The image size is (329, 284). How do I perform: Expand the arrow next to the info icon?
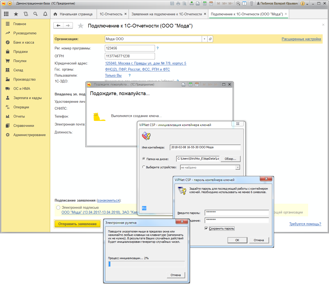tap(307, 4)
